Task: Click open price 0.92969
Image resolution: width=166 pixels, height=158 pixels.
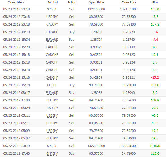Action: click(96, 77)
